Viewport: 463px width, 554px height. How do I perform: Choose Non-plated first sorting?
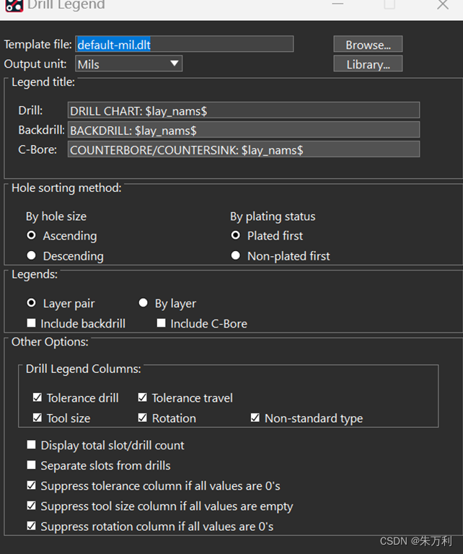click(236, 256)
